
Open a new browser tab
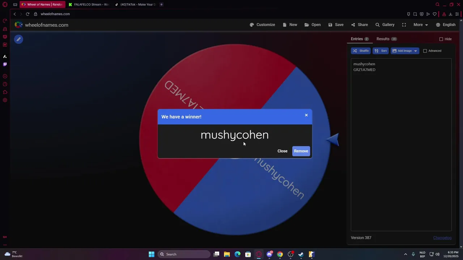click(x=161, y=5)
